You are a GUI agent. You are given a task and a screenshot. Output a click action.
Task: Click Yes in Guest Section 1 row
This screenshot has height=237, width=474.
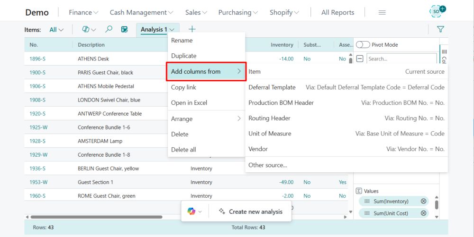pyautogui.click(x=343, y=182)
